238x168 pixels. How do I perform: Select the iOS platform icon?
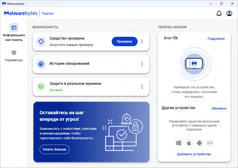(210, 143)
